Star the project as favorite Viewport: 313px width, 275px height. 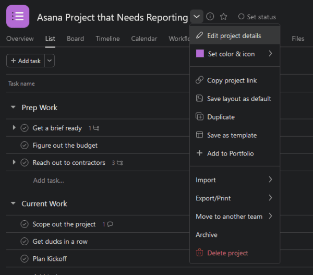pos(223,16)
